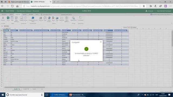Insert a Tabla from the ribbon

(12, 19)
